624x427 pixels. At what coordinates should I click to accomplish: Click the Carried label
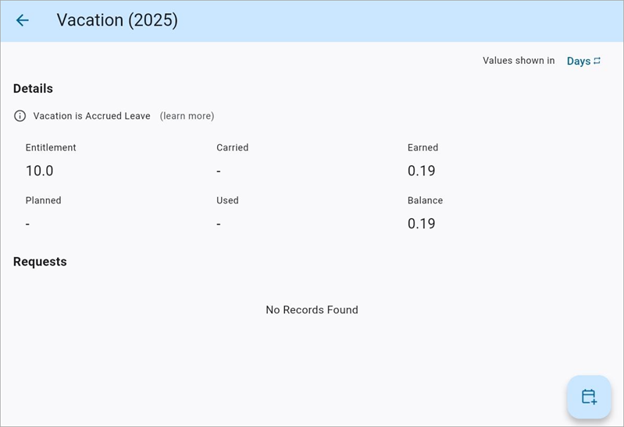pos(232,147)
